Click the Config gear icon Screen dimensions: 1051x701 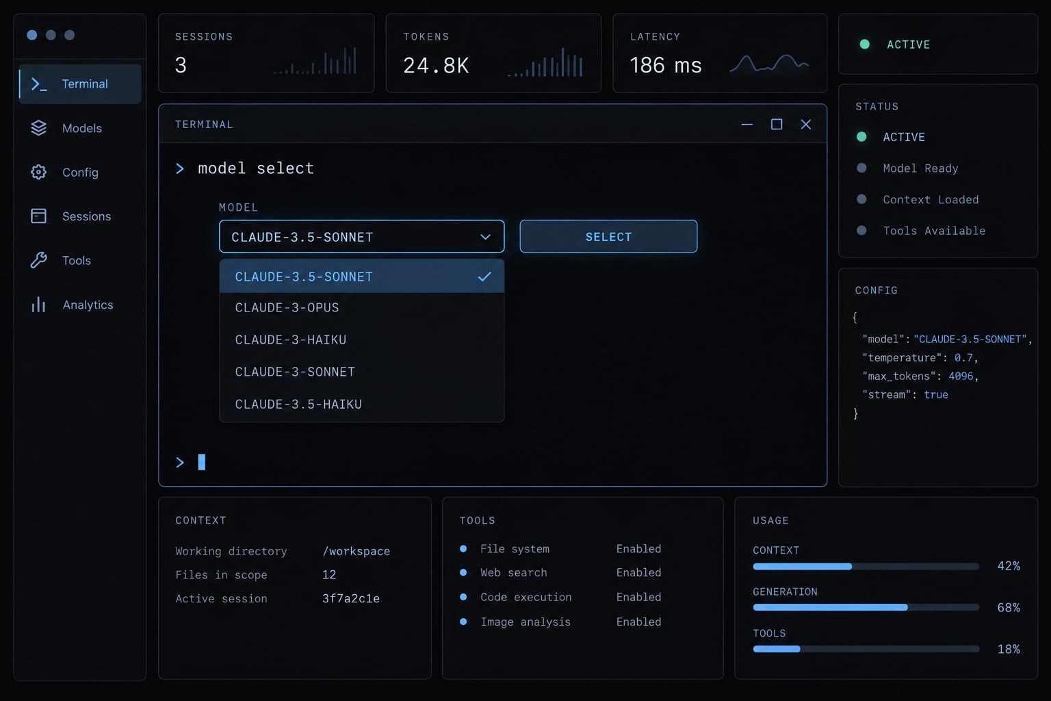39,173
